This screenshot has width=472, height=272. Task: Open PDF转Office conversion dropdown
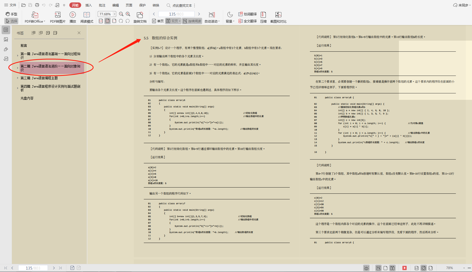35,17
